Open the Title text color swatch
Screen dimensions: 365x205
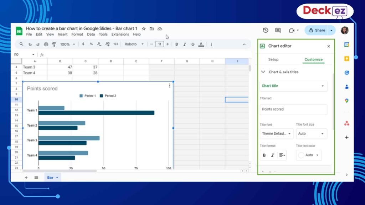point(309,155)
